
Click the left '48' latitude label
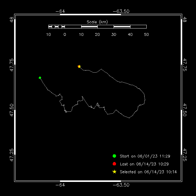point(12,20)
